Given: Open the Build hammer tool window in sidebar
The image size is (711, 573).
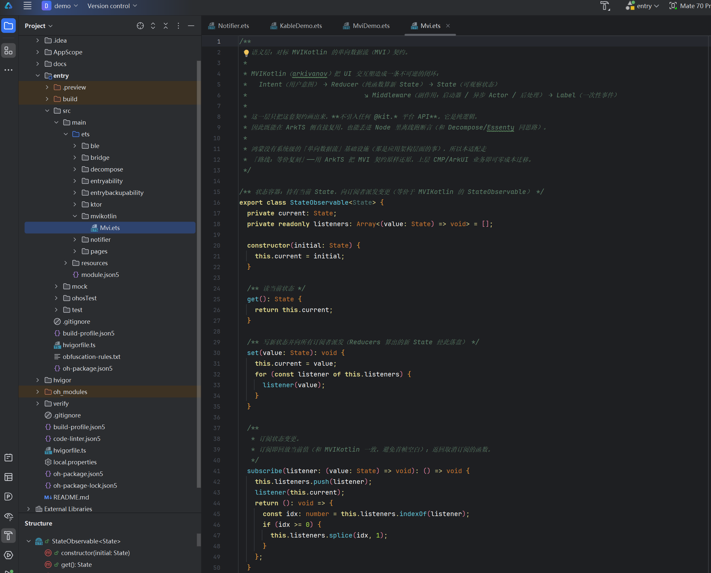Looking at the screenshot, I should pos(8,536).
